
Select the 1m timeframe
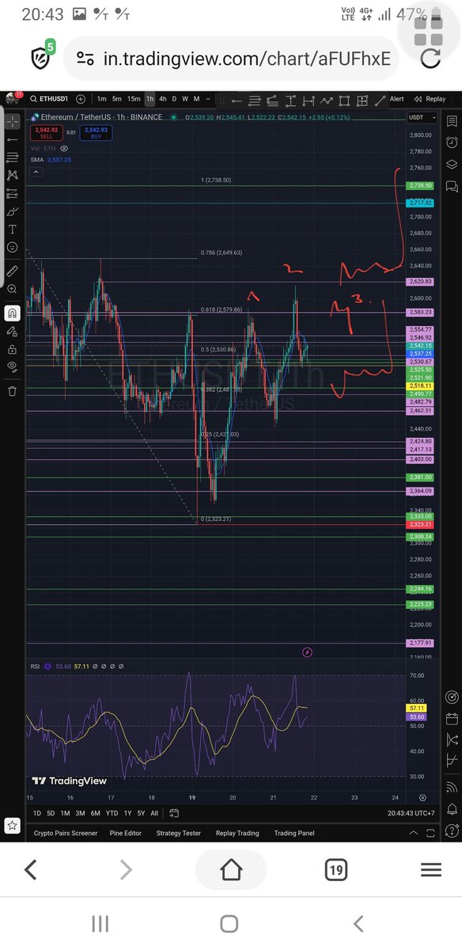point(102,99)
